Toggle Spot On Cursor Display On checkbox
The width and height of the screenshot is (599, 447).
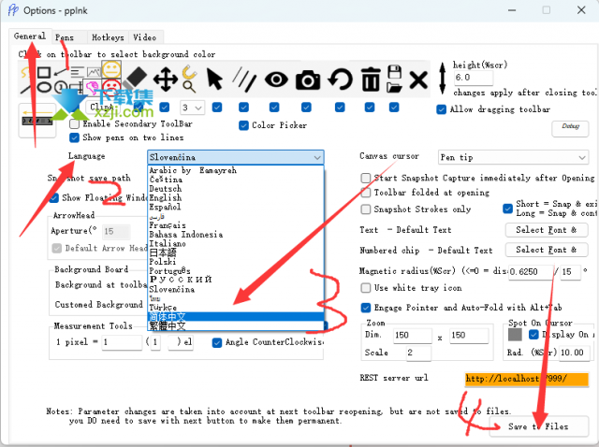pyautogui.click(x=533, y=335)
